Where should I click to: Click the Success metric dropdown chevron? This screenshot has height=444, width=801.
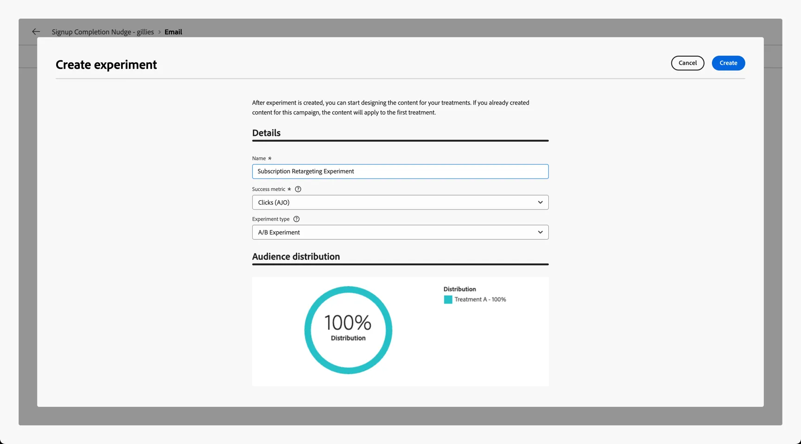tap(540, 203)
